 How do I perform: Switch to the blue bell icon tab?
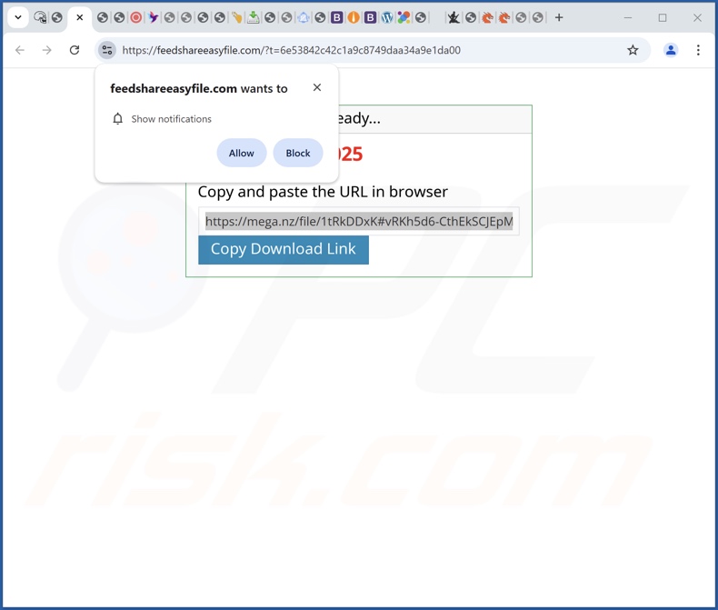click(x=304, y=17)
